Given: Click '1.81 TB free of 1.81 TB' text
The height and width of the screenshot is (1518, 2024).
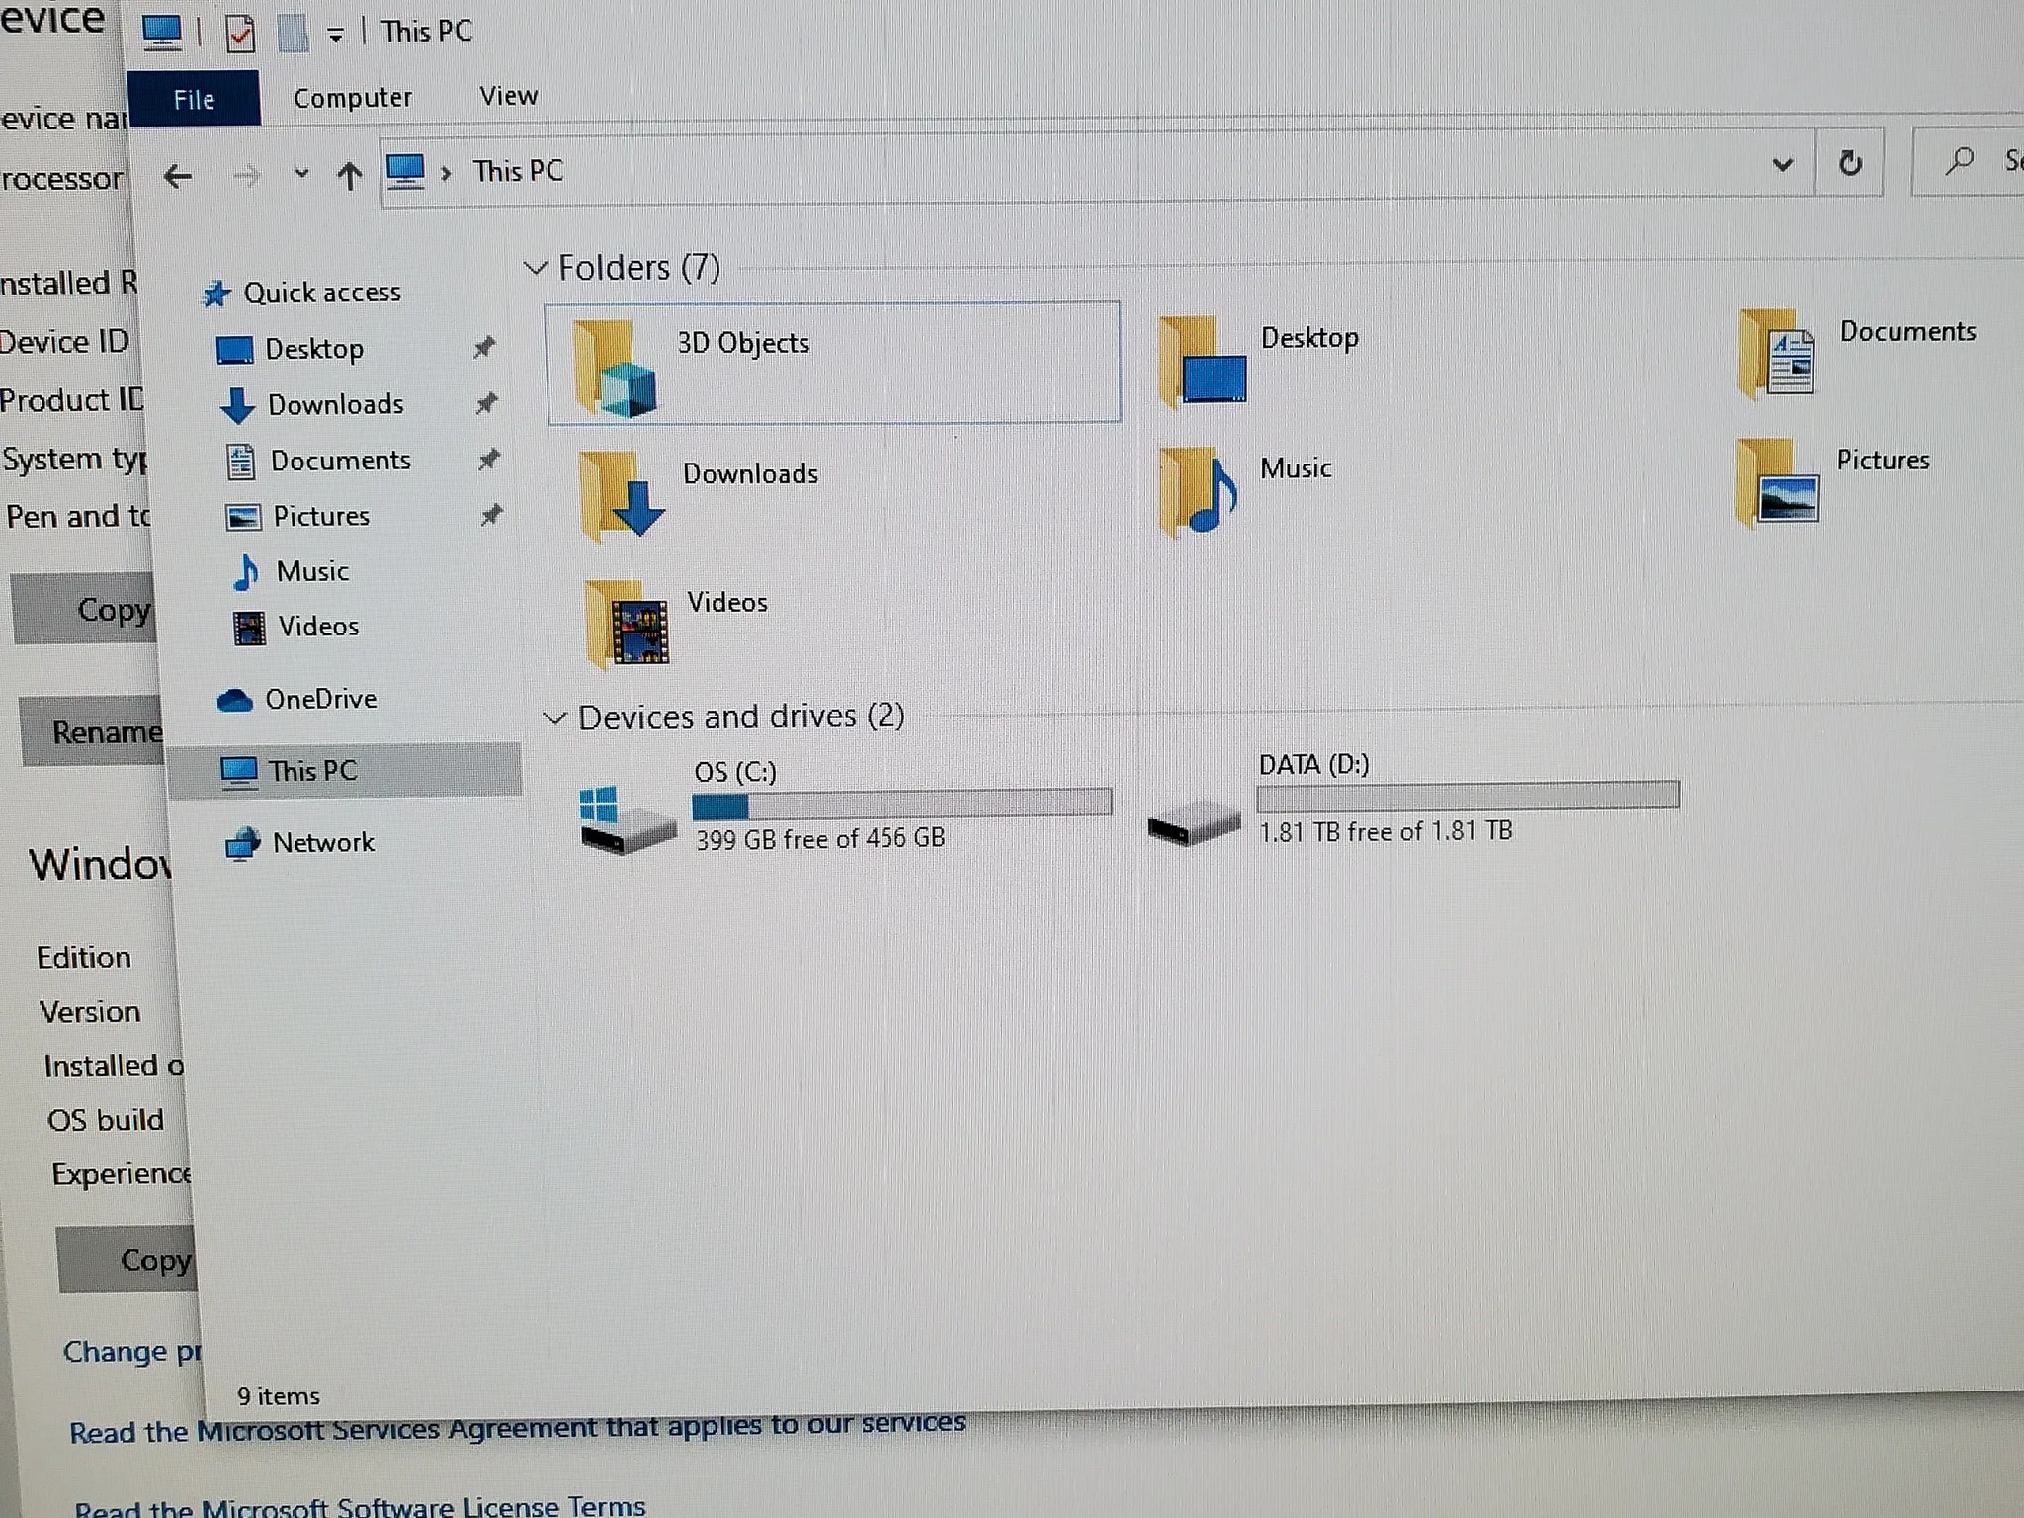Looking at the screenshot, I should (x=1386, y=831).
